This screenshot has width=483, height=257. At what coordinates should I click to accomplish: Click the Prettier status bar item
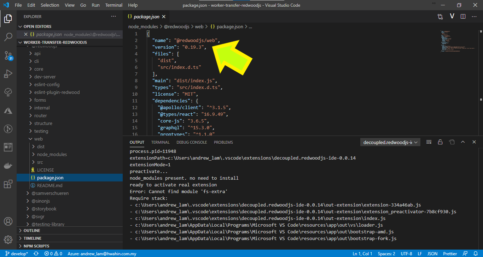[x=450, y=253]
